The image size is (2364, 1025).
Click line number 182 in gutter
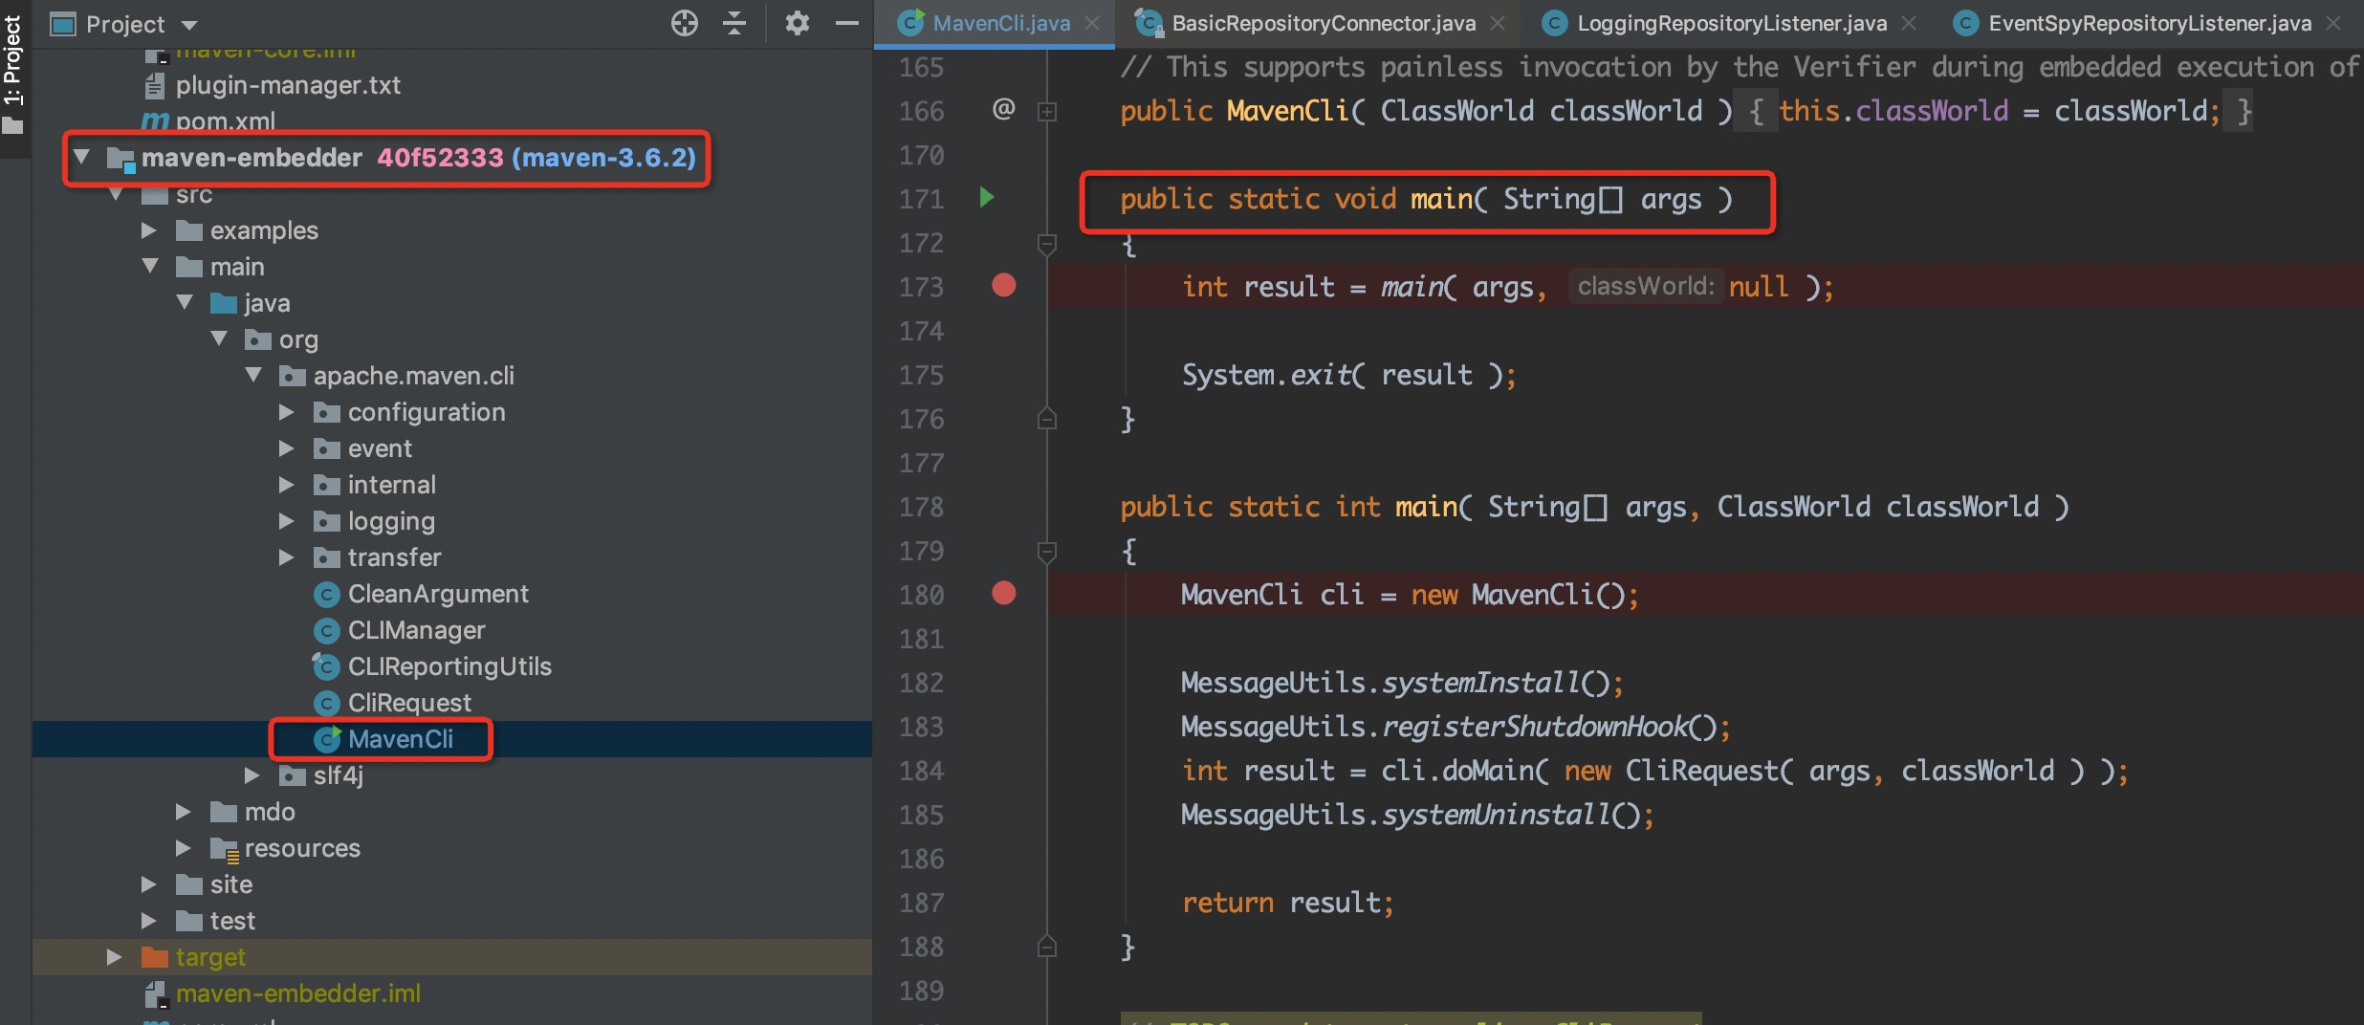point(922,683)
